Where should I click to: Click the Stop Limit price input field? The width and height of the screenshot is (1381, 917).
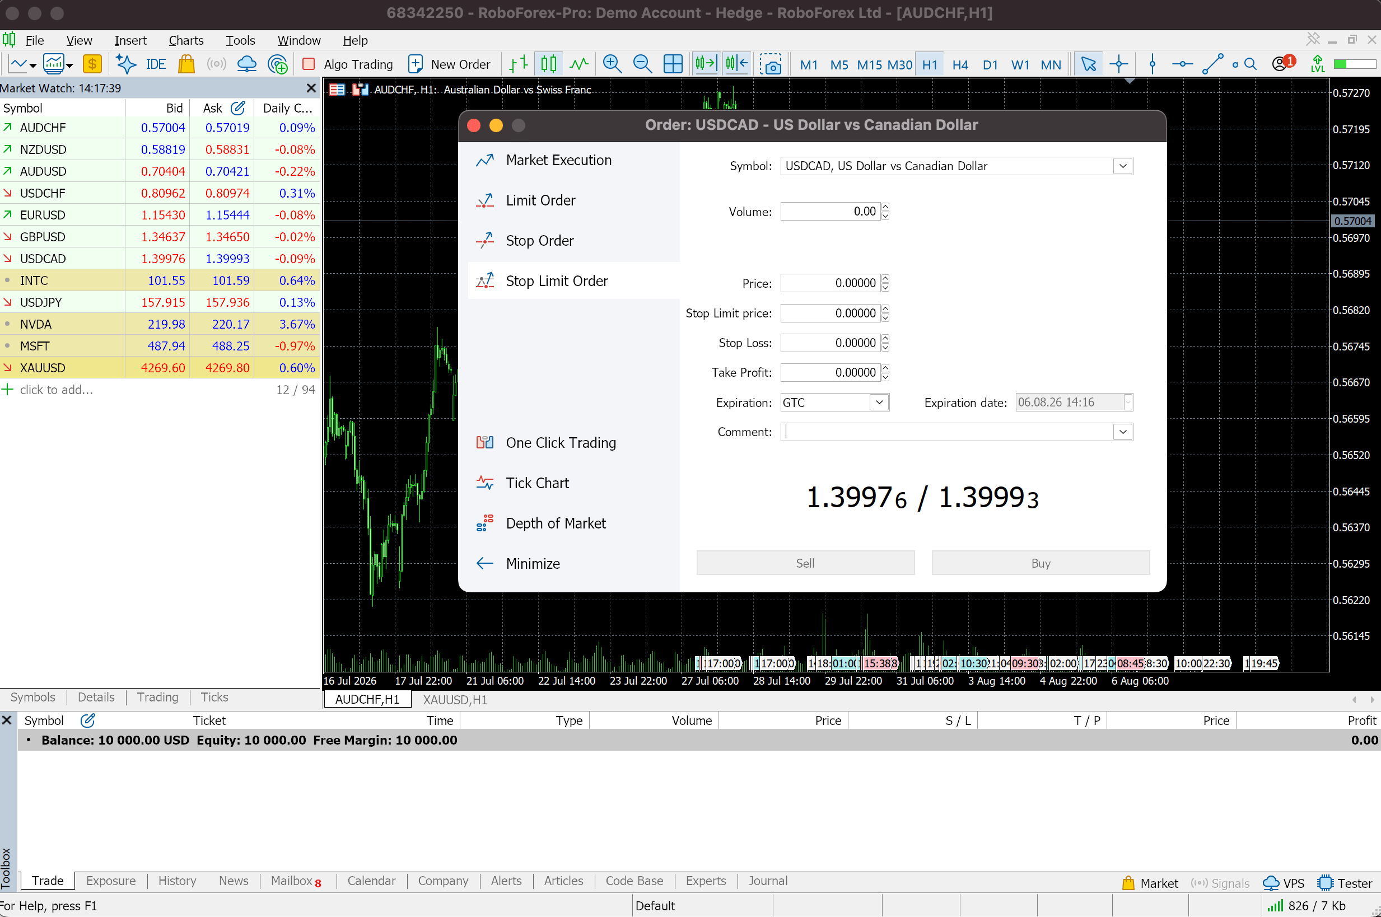[830, 313]
